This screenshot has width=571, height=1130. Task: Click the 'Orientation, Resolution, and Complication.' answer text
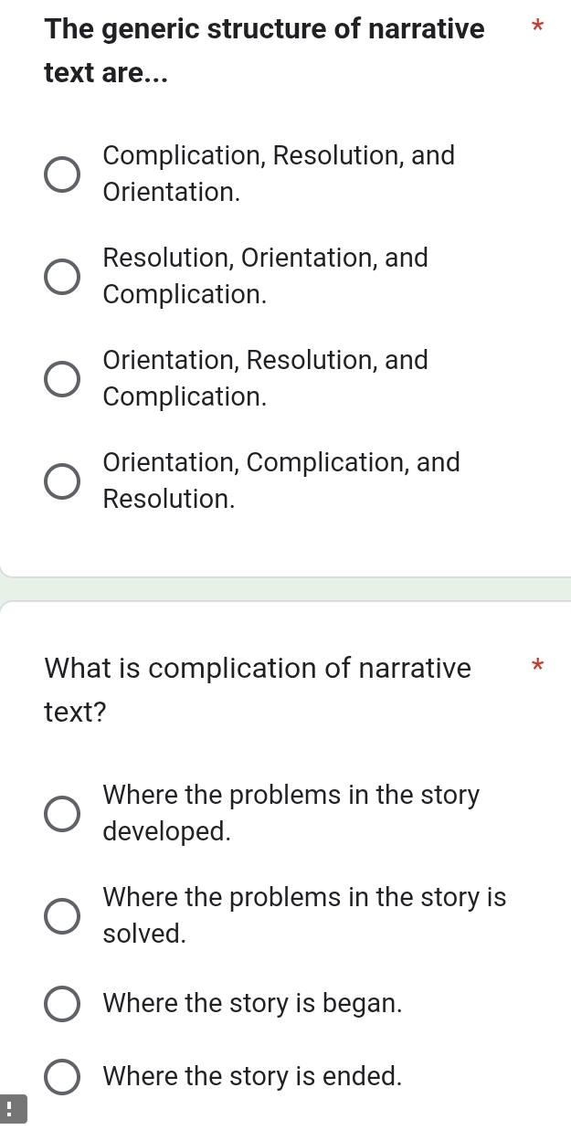click(265, 379)
